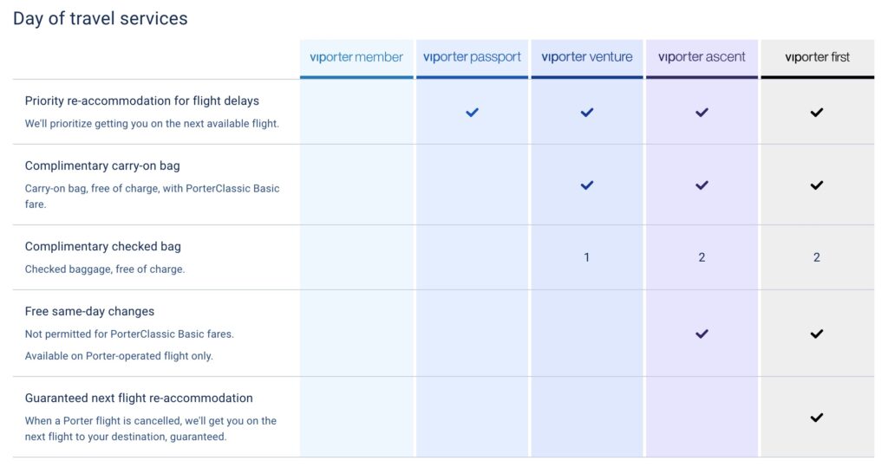Viewport: 888px width, 467px height.
Task: Select the VIPorter Passport tier header
Action: coord(472,57)
